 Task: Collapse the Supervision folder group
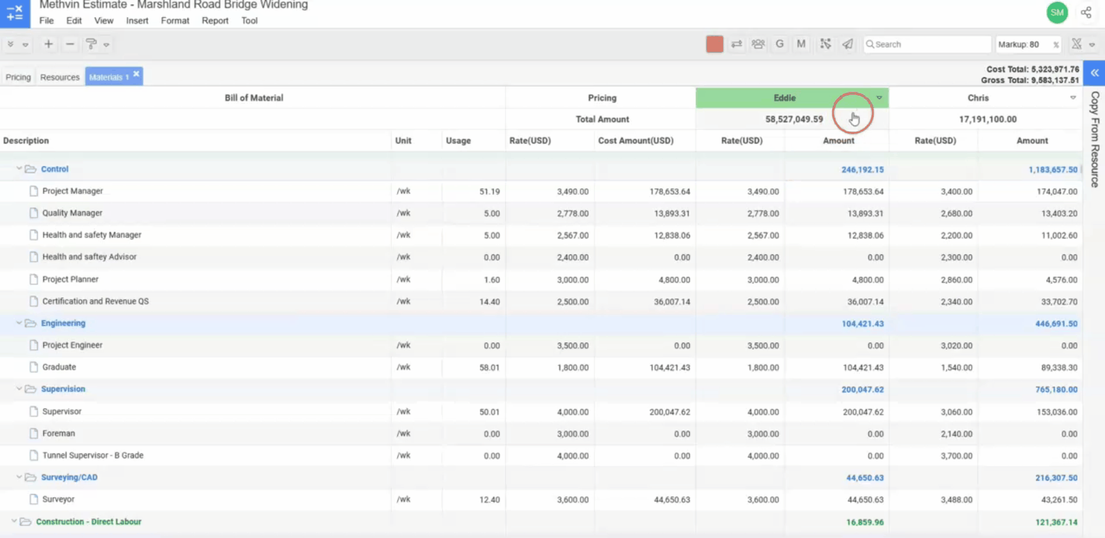(x=19, y=389)
